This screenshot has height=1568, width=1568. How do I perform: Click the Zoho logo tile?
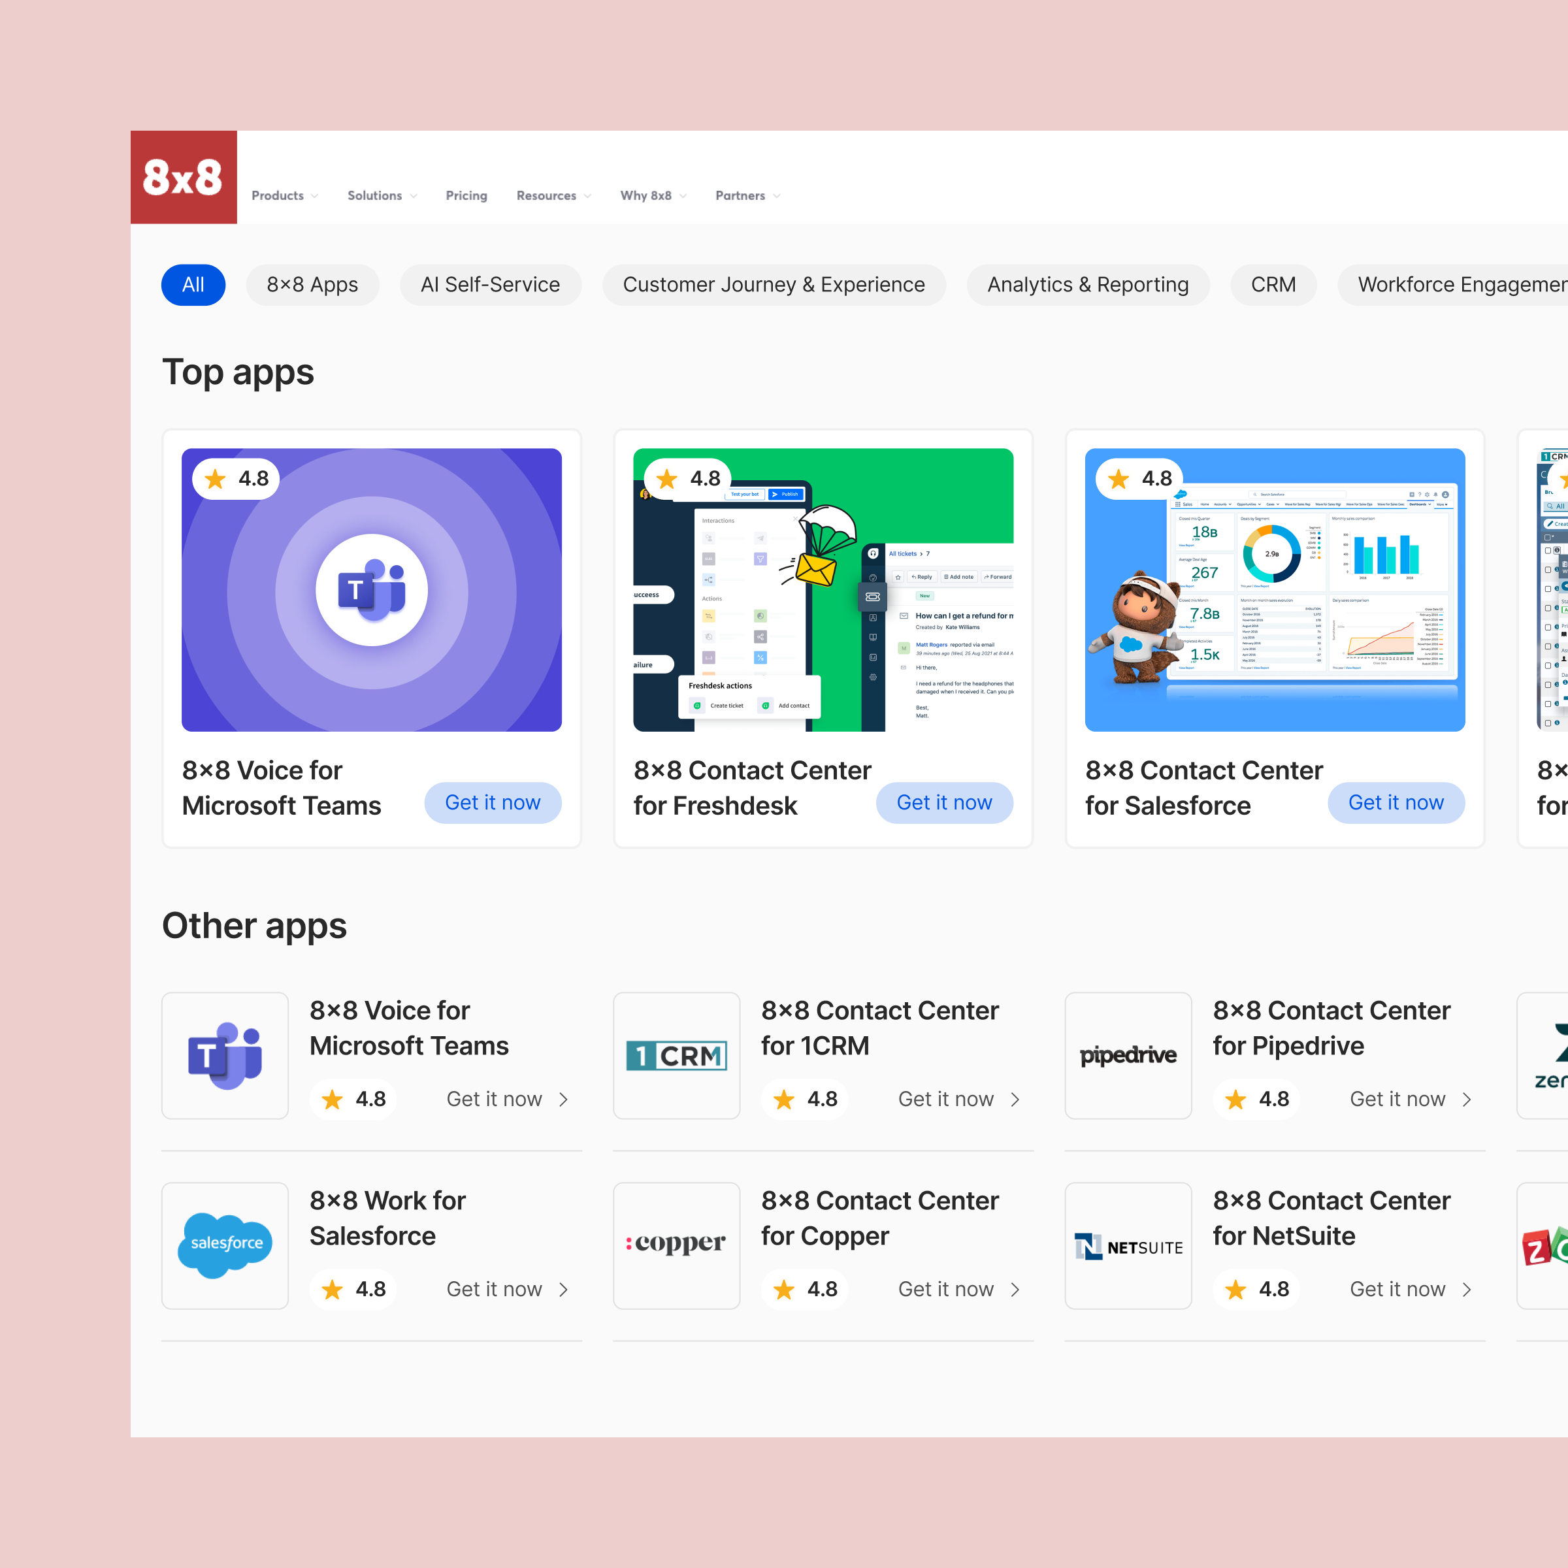point(1543,1246)
